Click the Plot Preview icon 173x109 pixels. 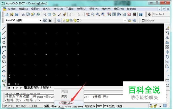click(x=28, y=14)
